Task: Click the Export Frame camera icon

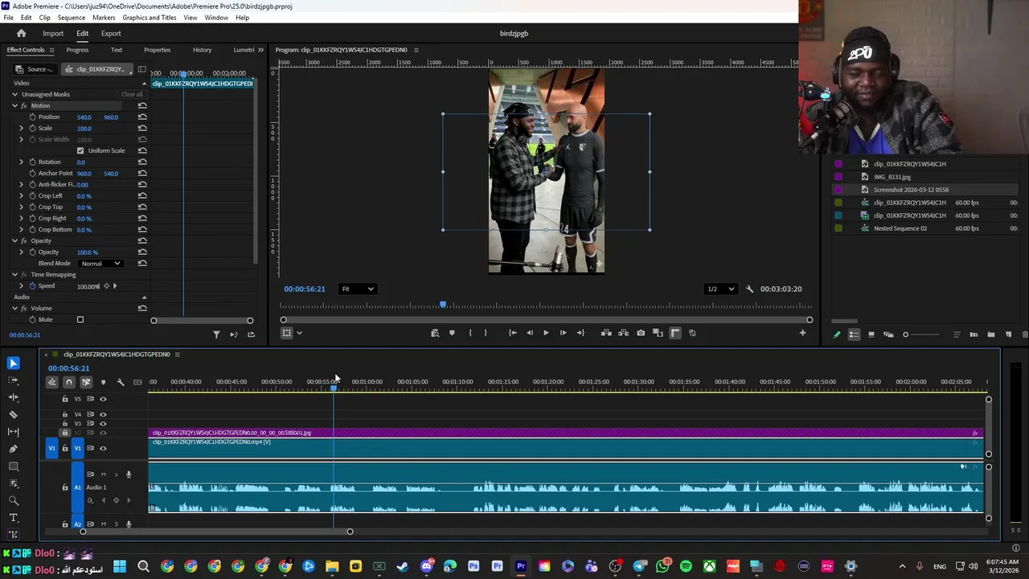Action: pyautogui.click(x=641, y=333)
